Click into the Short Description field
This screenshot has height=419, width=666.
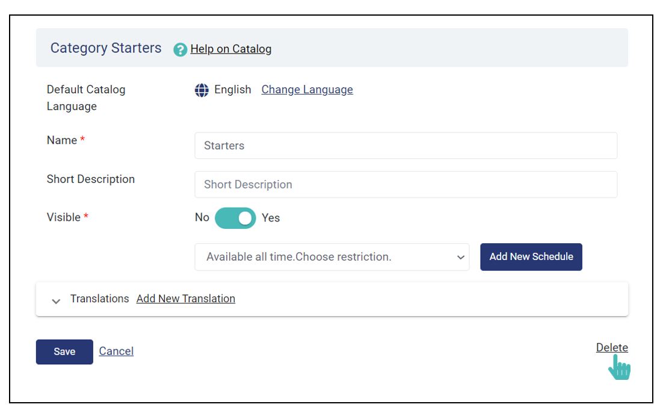405,184
